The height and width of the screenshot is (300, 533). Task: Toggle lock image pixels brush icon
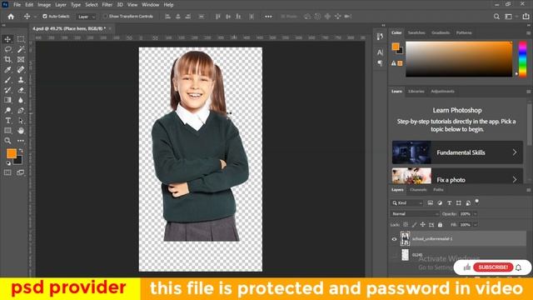414,224
